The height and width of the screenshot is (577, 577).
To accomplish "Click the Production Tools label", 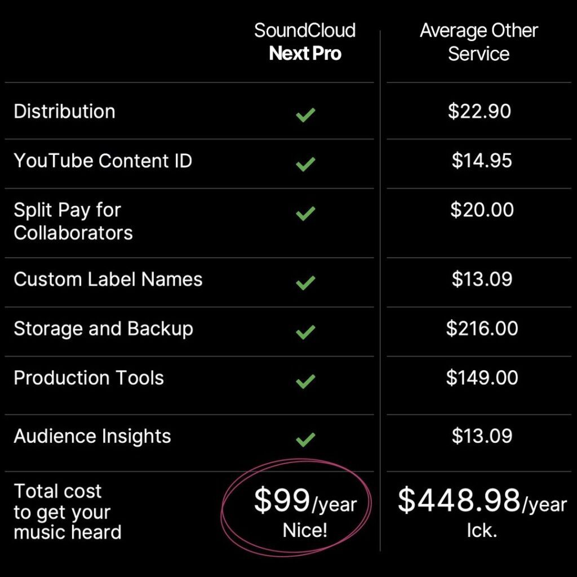I will coord(88,378).
